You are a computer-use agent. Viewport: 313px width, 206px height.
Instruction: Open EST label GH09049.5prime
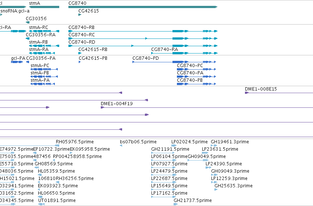click(x=207, y=157)
